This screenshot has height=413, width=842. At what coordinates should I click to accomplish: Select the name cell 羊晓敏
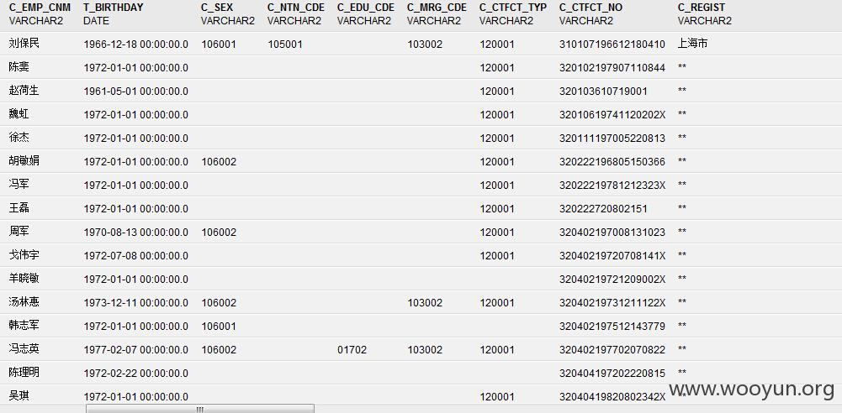pos(24,279)
